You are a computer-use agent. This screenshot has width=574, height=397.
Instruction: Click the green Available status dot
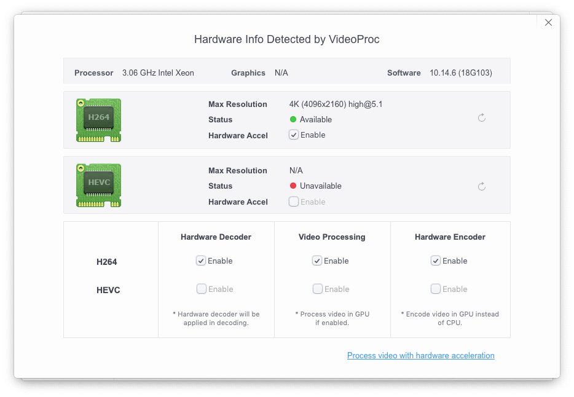(x=293, y=119)
